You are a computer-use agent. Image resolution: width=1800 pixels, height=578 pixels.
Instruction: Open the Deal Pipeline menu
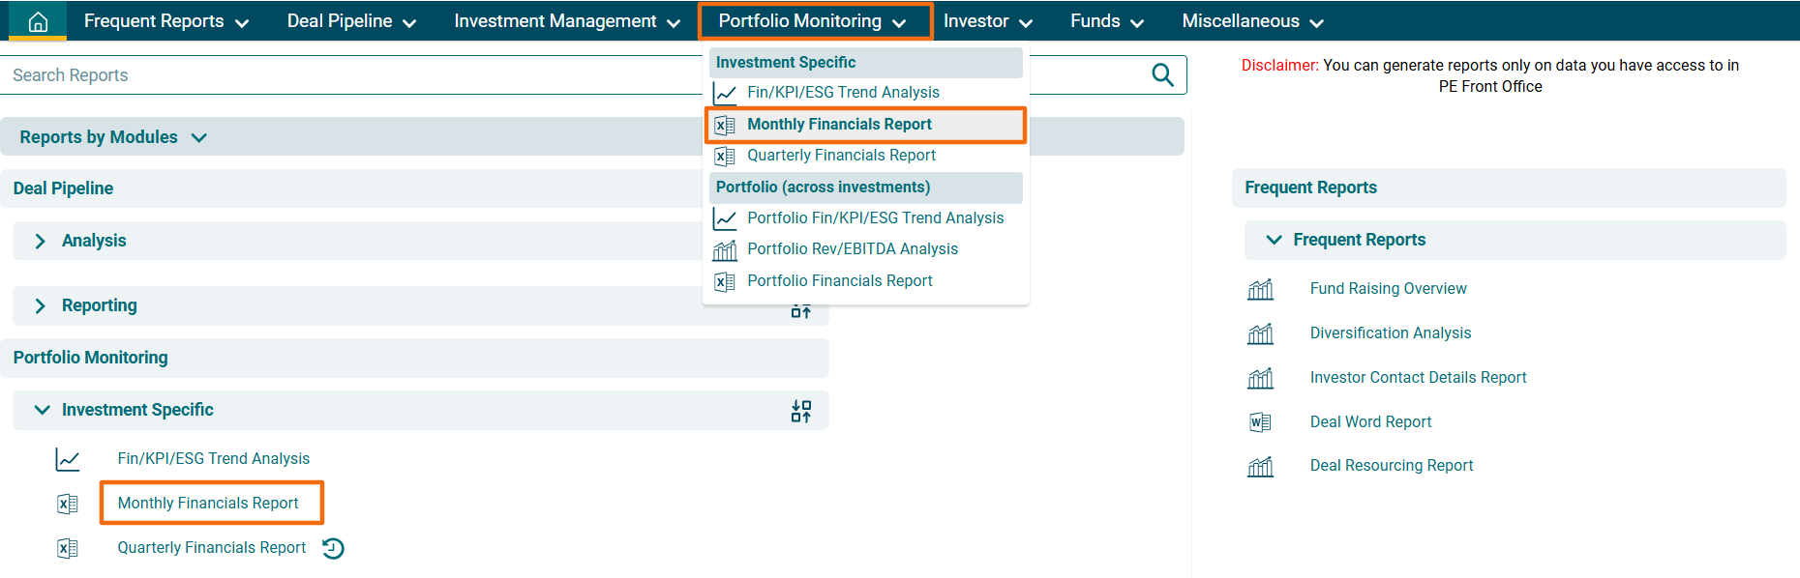tap(350, 21)
